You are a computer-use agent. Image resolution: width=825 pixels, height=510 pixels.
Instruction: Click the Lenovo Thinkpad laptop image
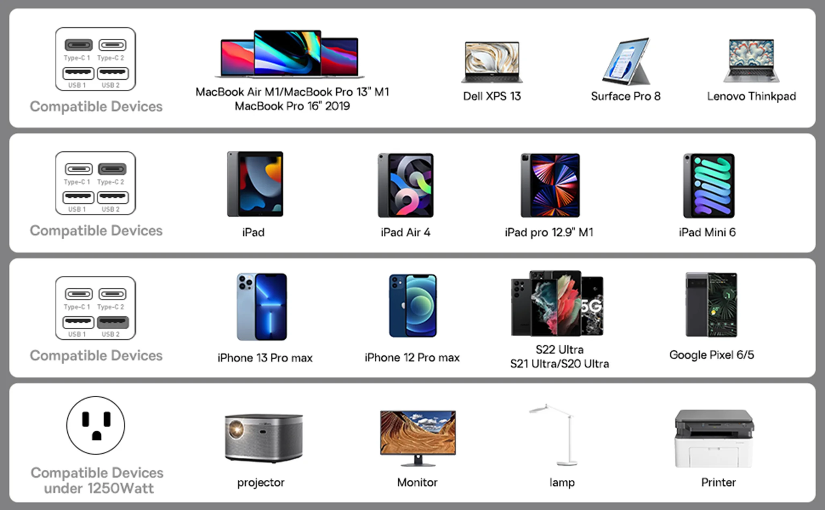point(751,61)
